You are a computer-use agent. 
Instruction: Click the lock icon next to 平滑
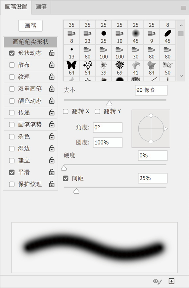52,172
